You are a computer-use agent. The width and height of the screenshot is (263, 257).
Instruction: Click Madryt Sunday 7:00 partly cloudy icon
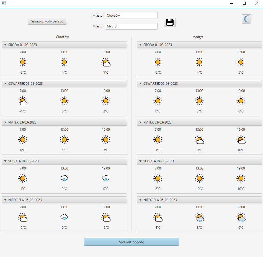point(158,217)
